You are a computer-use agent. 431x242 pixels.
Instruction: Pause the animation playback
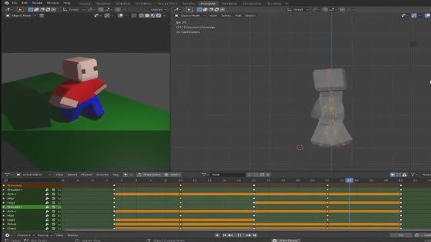point(240,235)
